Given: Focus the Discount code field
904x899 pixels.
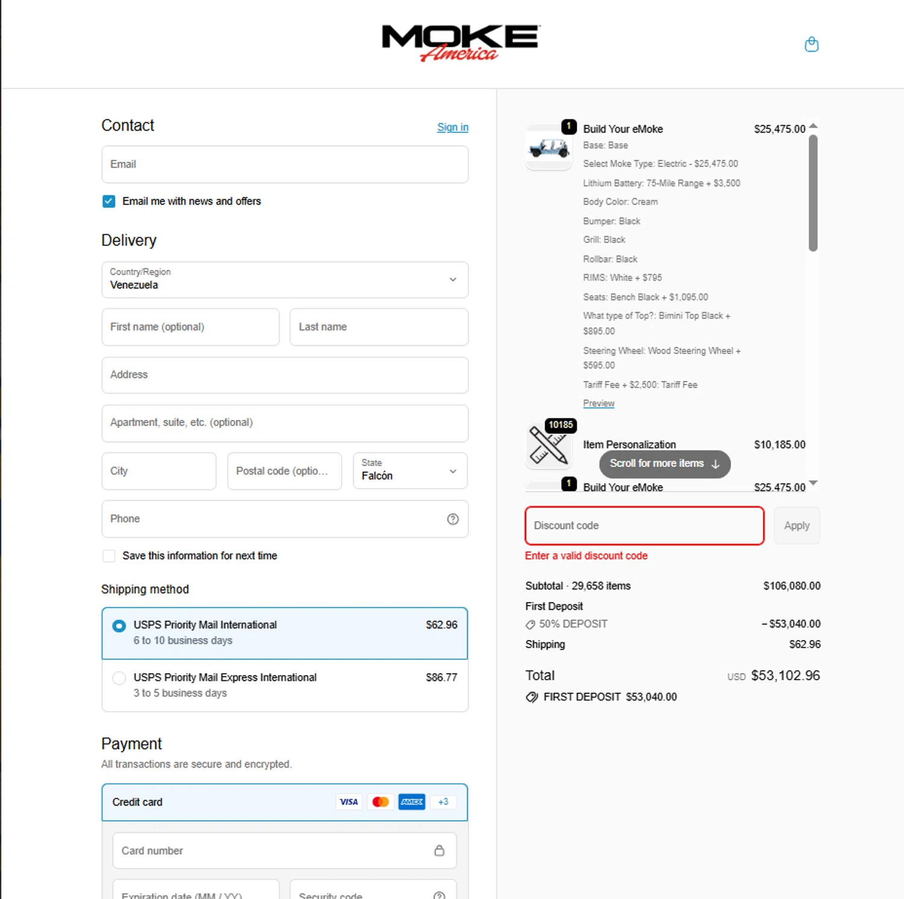Looking at the screenshot, I should point(644,525).
